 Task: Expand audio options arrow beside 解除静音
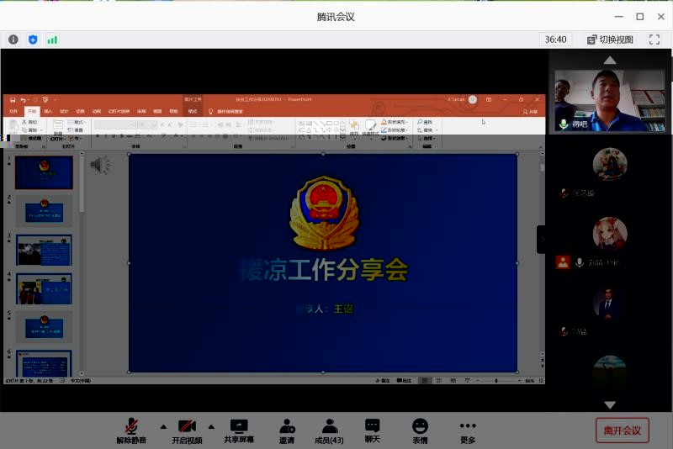(163, 426)
